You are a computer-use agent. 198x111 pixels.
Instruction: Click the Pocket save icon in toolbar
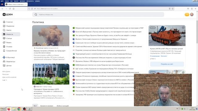pos(188,9)
